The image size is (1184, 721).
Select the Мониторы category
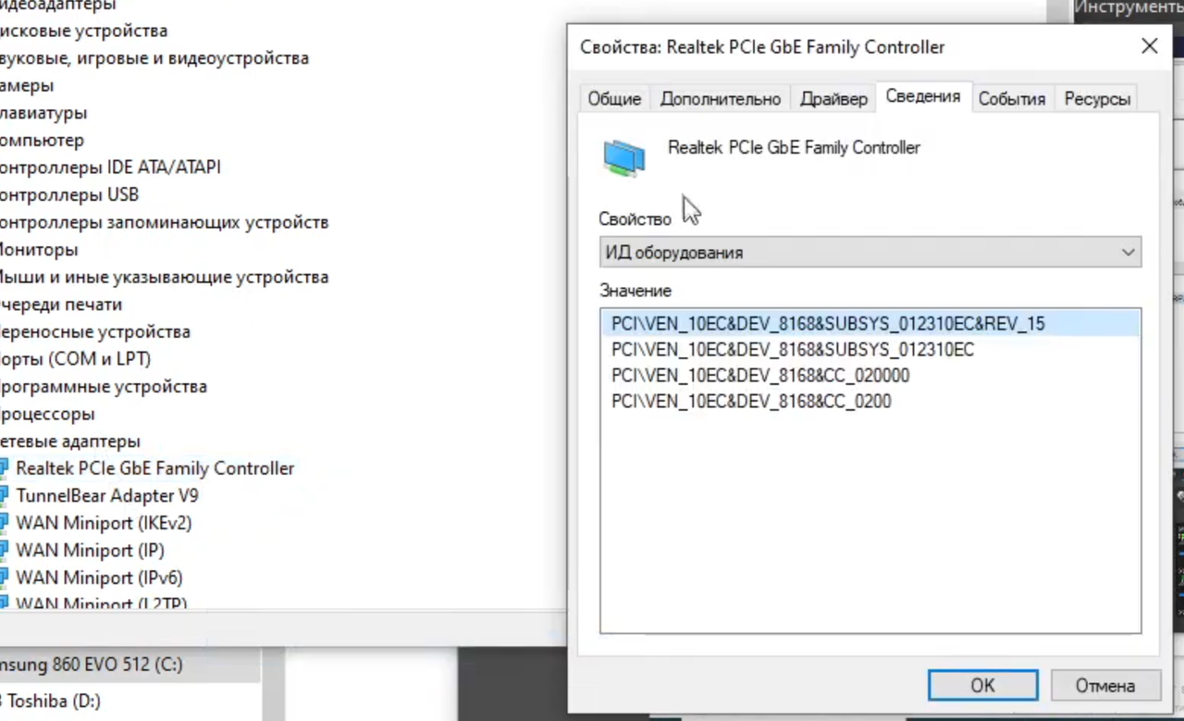tap(39, 249)
